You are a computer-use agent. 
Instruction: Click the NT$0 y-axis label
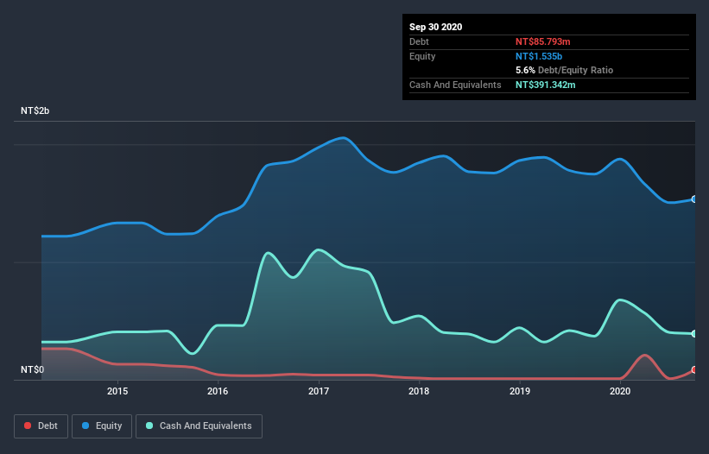[33, 369]
